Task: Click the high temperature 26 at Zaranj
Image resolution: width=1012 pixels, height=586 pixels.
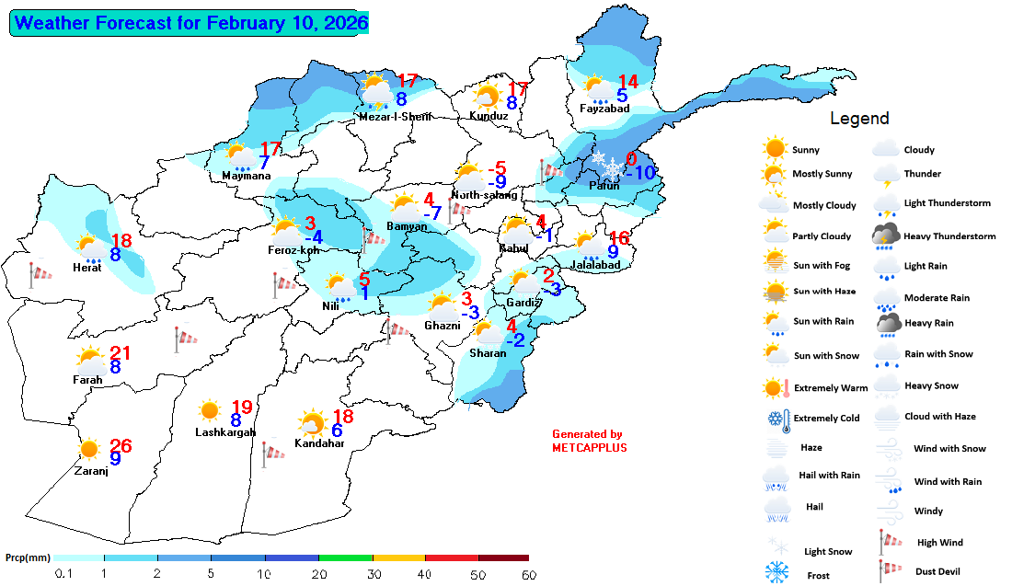Action: (x=121, y=445)
